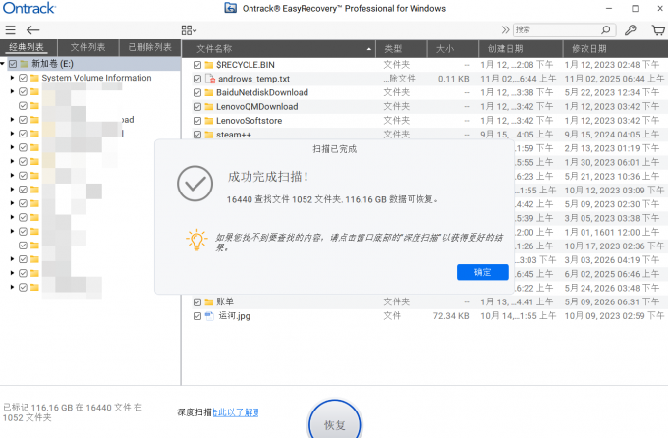Toggle checkbox for 账单 folder

(x=197, y=302)
